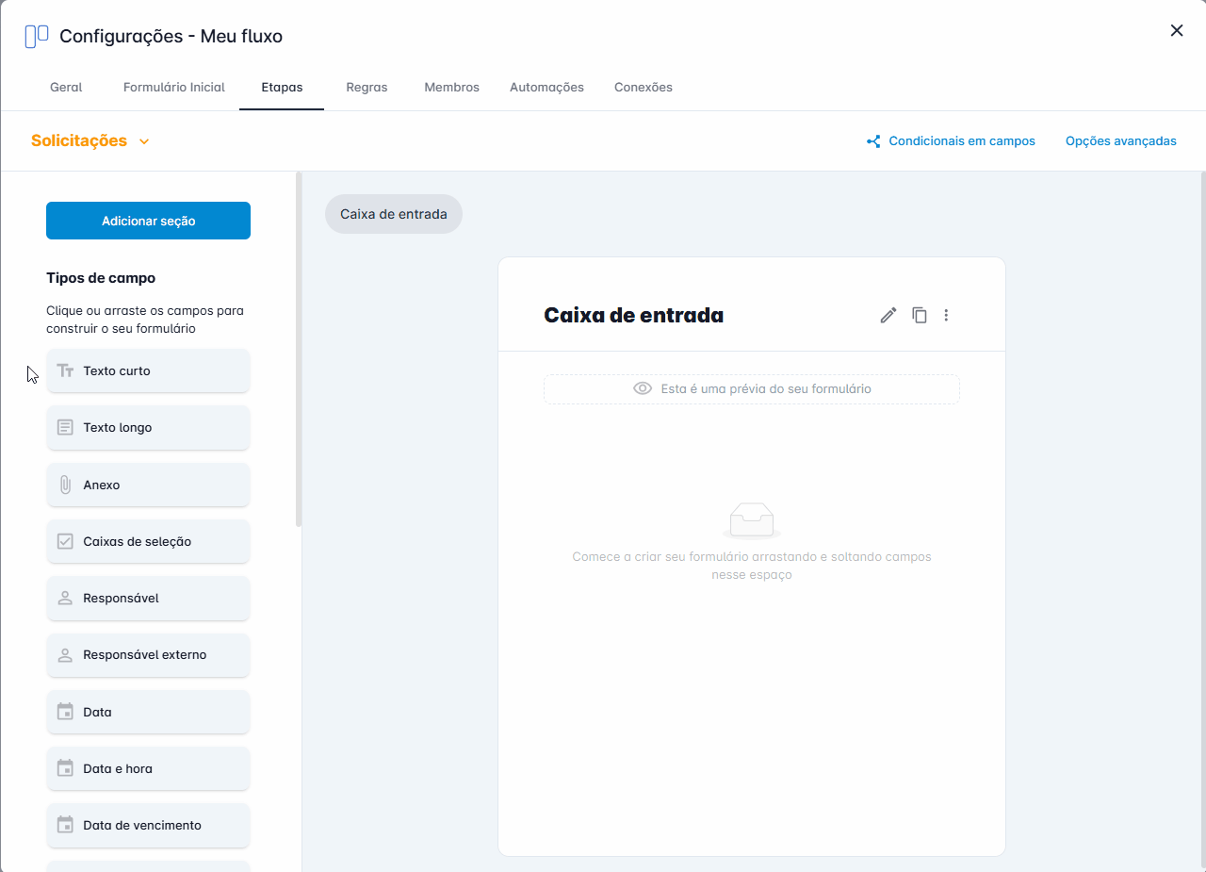The height and width of the screenshot is (872, 1206).
Task: Add a Data e hora field
Action: pyautogui.click(x=148, y=768)
